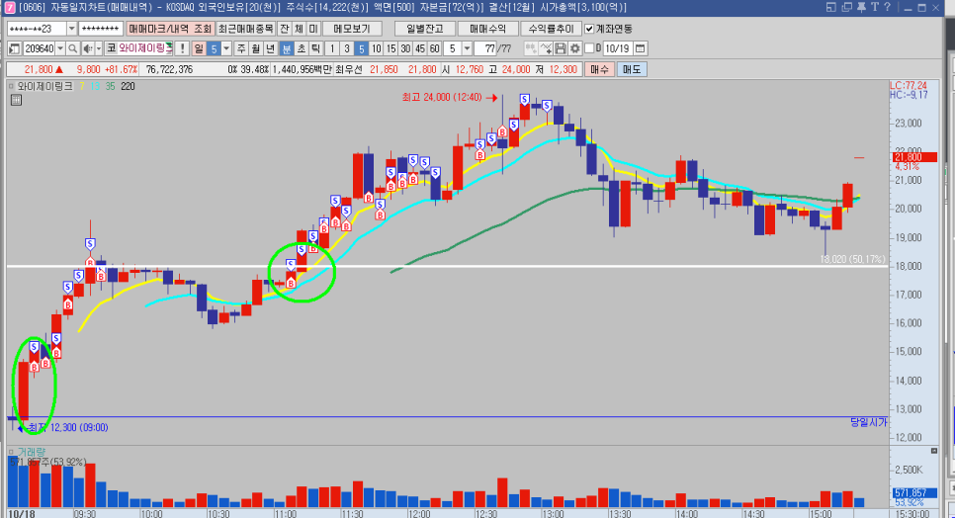This screenshot has width=955, height=518.
Task: Open the chart settings gear icon
Action: 575,48
